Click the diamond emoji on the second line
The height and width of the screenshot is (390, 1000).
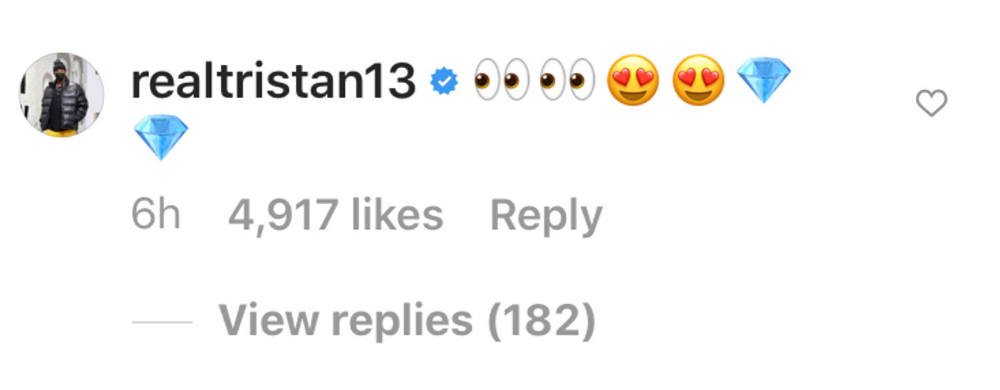tap(161, 137)
